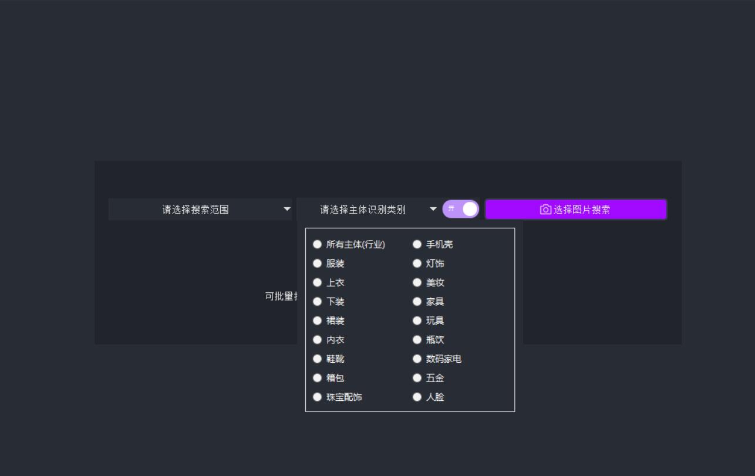Select the 下装 radio option
Viewport: 755px width, 476px height.
tap(318, 302)
